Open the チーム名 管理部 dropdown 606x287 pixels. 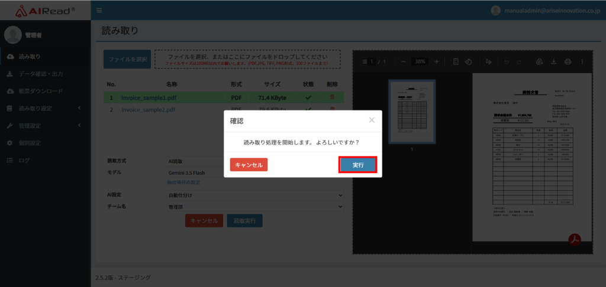(255, 207)
